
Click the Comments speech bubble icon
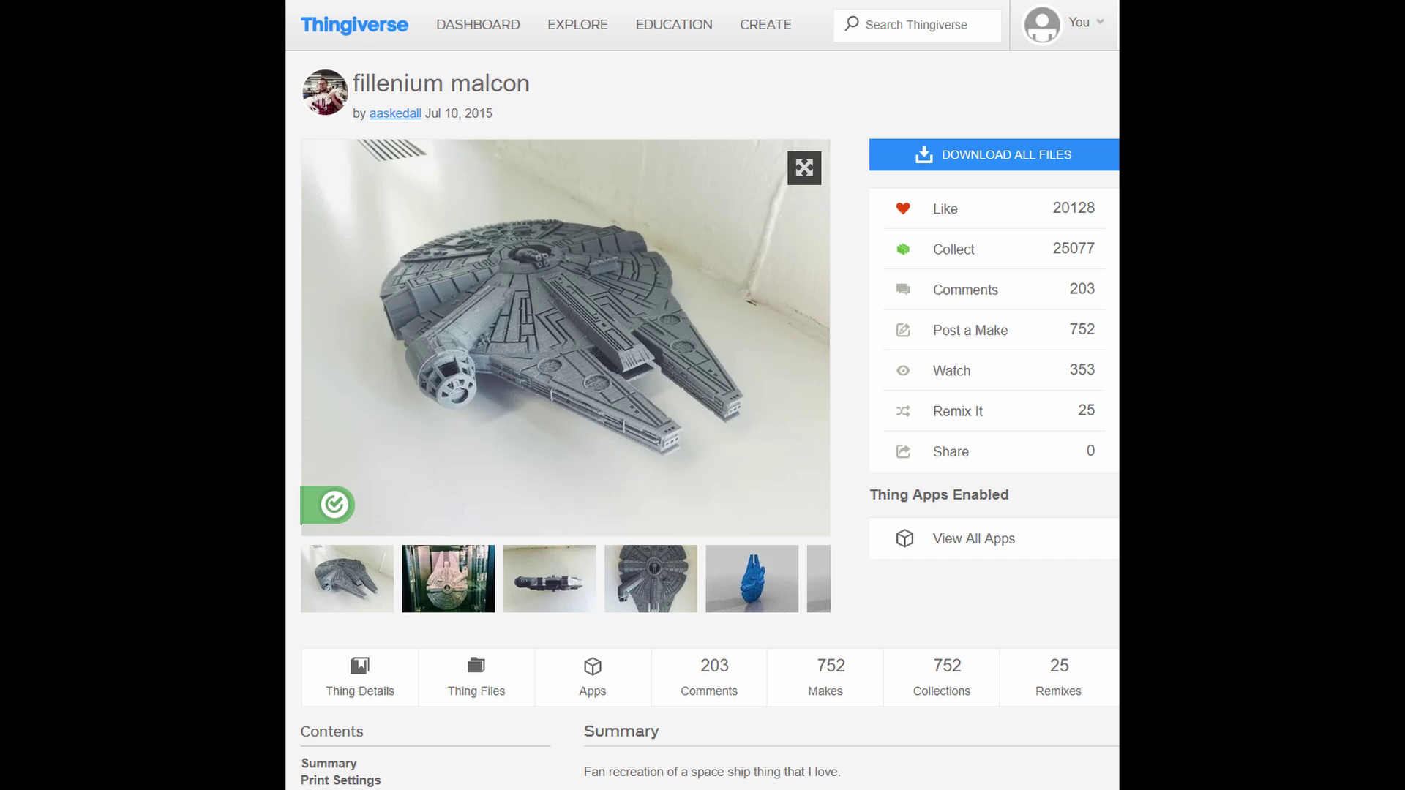coord(903,290)
